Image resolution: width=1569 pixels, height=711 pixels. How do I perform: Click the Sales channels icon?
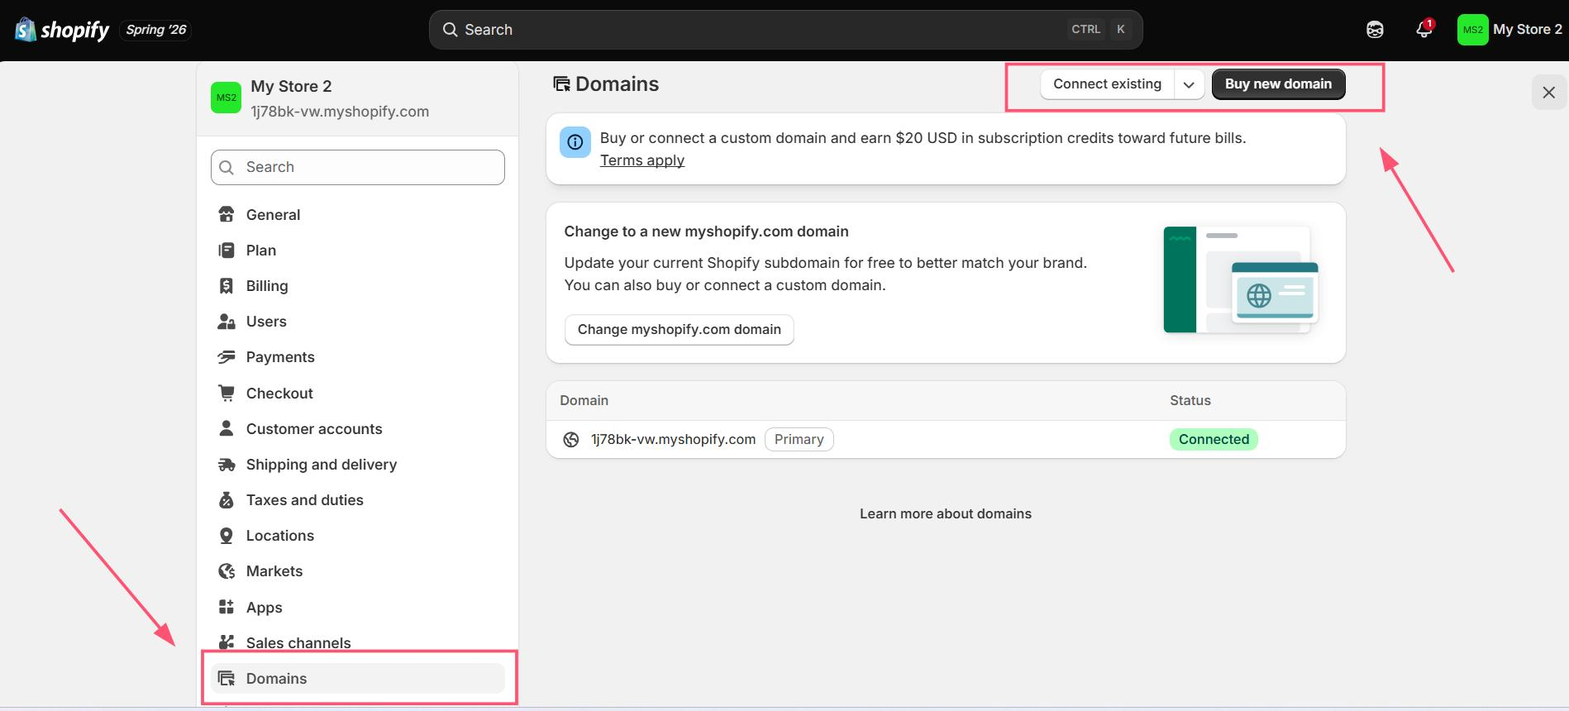point(227,642)
